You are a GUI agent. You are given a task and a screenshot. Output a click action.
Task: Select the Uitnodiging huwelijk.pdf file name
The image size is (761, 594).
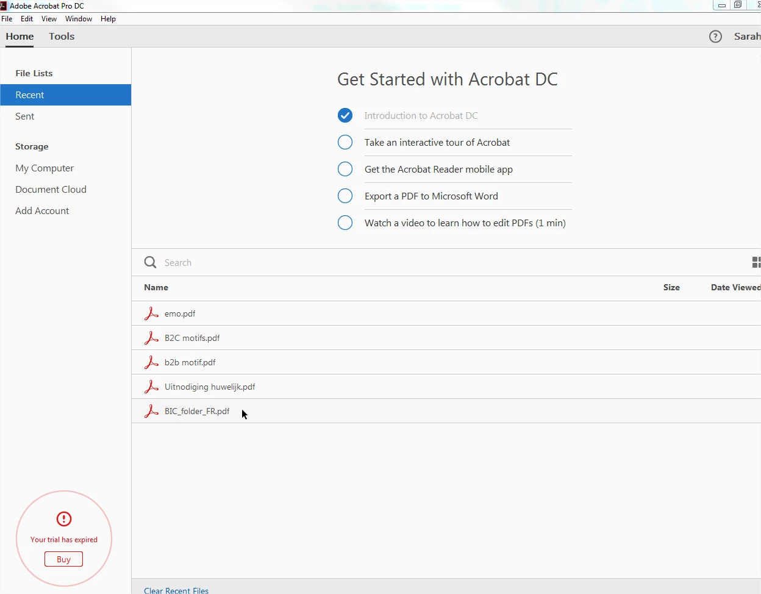click(x=210, y=387)
